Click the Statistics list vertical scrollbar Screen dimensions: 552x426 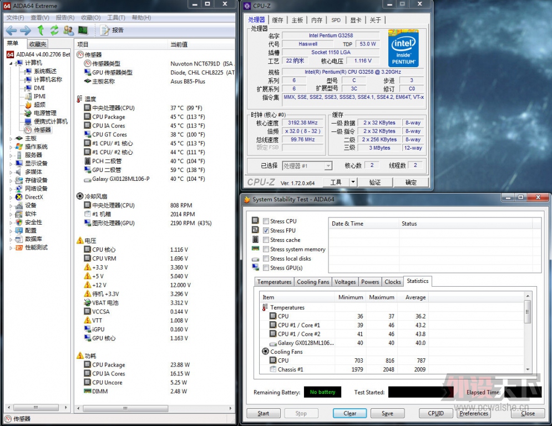pyautogui.click(x=528, y=332)
